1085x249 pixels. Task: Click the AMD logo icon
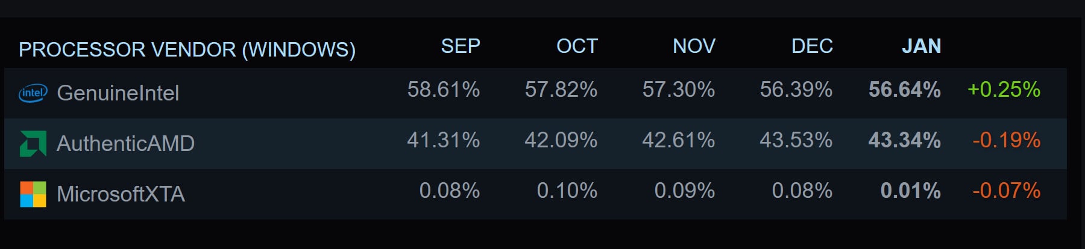[x=33, y=144]
